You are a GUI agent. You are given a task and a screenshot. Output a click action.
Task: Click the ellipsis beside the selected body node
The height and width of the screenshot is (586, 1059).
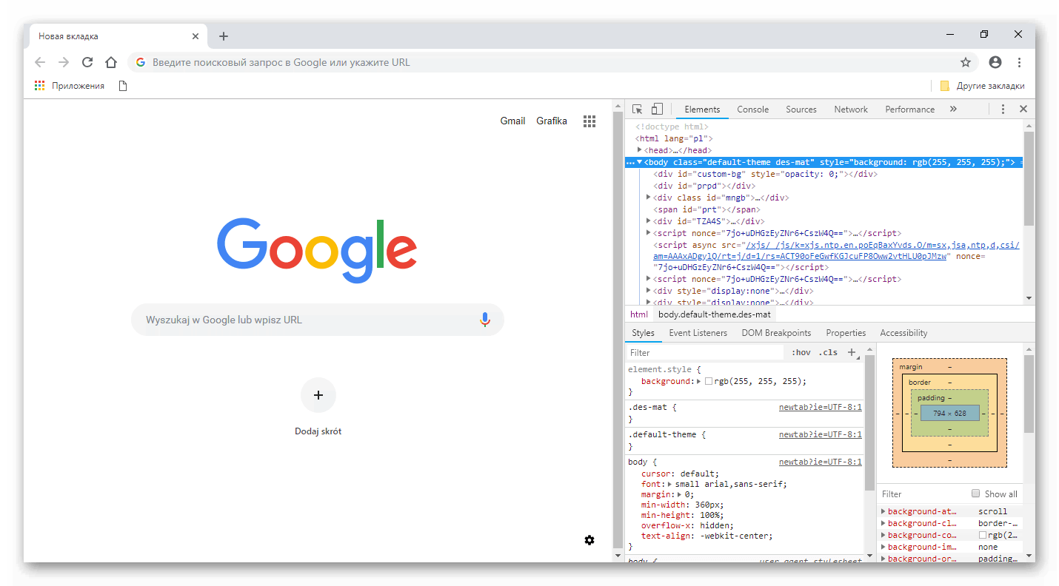tap(630, 162)
